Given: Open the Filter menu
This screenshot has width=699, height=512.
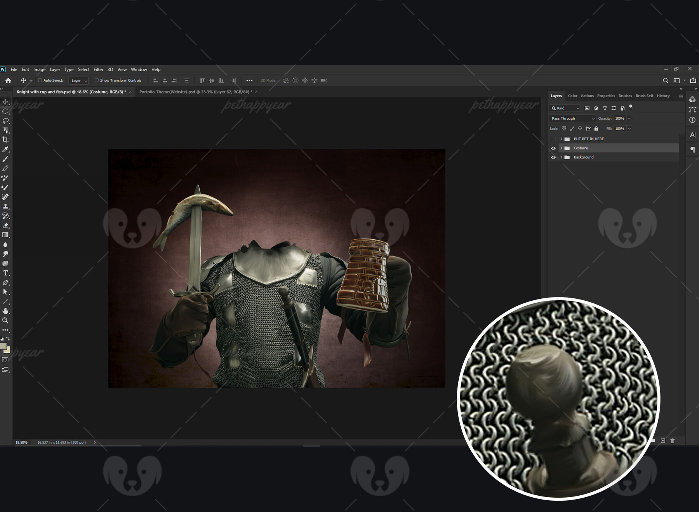Looking at the screenshot, I should [98, 69].
